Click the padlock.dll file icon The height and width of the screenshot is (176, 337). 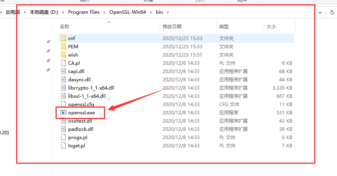[x=63, y=129]
